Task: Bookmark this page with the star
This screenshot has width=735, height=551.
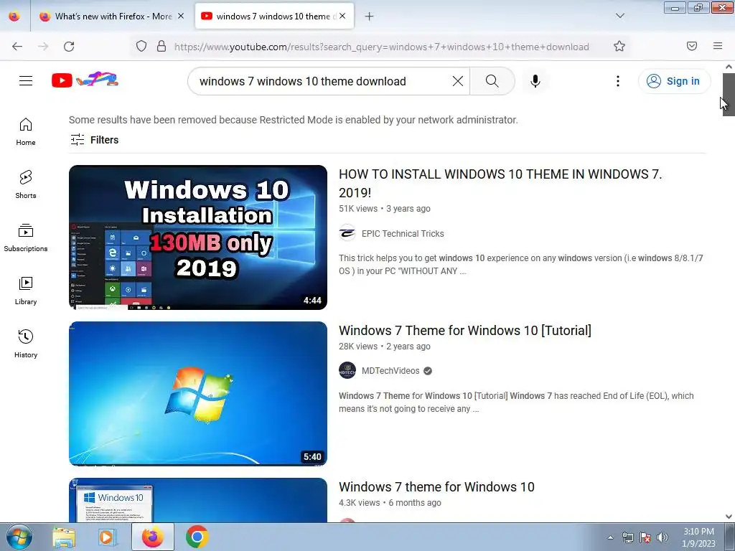Action: tap(619, 46)
